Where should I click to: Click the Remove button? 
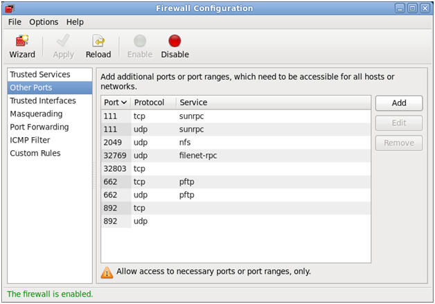tap(399, 143)
